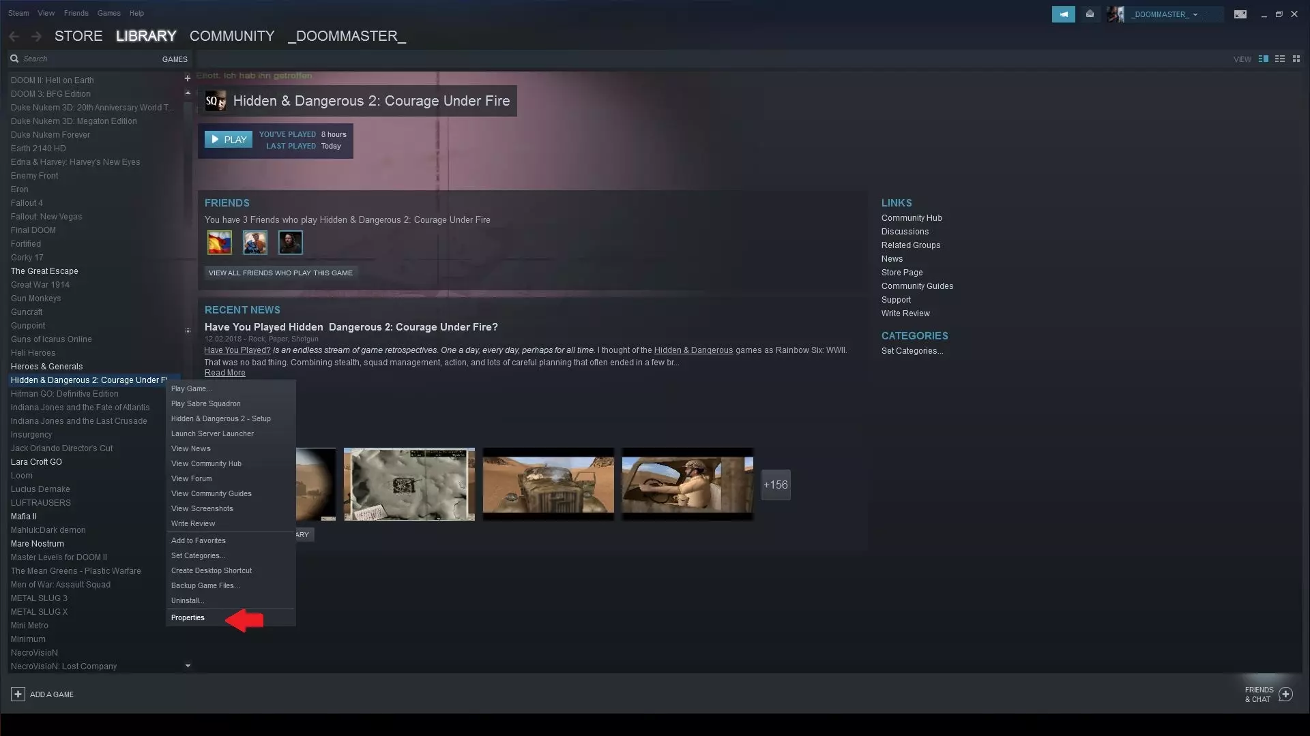Open the inbox envelope icon

(1090, 14)
